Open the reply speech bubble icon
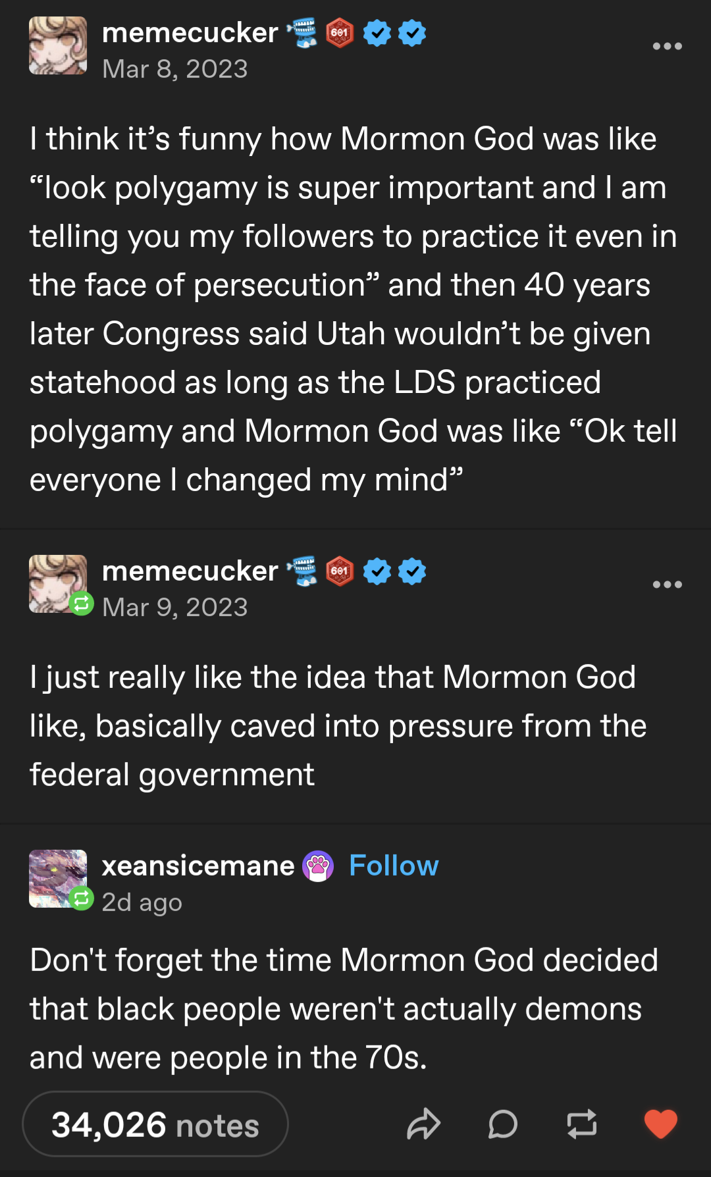711x1177 pixels. [x=503, y=1124]
